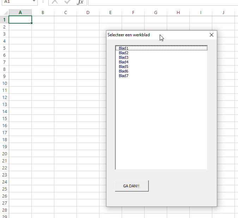Select Blad6 in the worksheet list
238x218 pixels.
point(161,71)
